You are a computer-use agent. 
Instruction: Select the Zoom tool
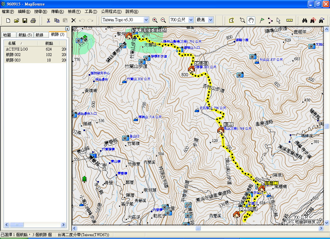point(242,20)
